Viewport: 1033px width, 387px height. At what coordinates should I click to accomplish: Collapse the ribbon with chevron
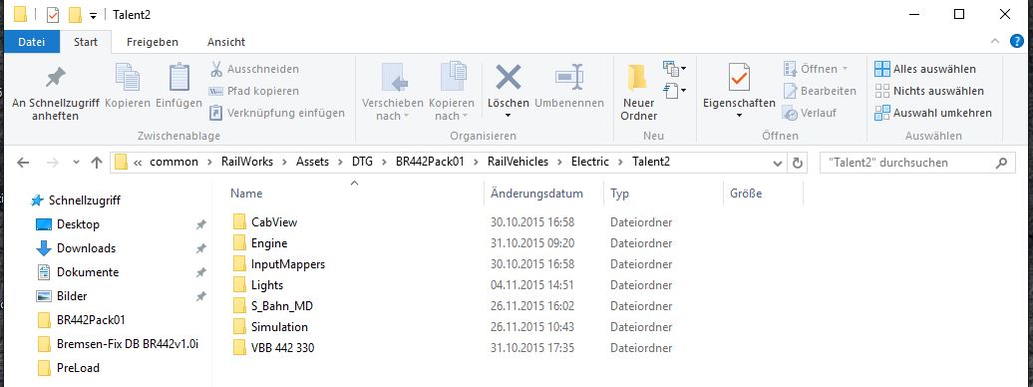point(995,41)
